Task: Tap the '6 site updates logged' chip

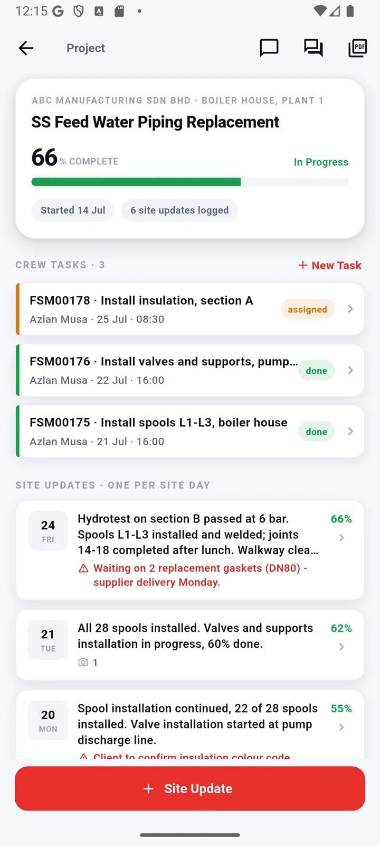Action: (x=179, y=210)
